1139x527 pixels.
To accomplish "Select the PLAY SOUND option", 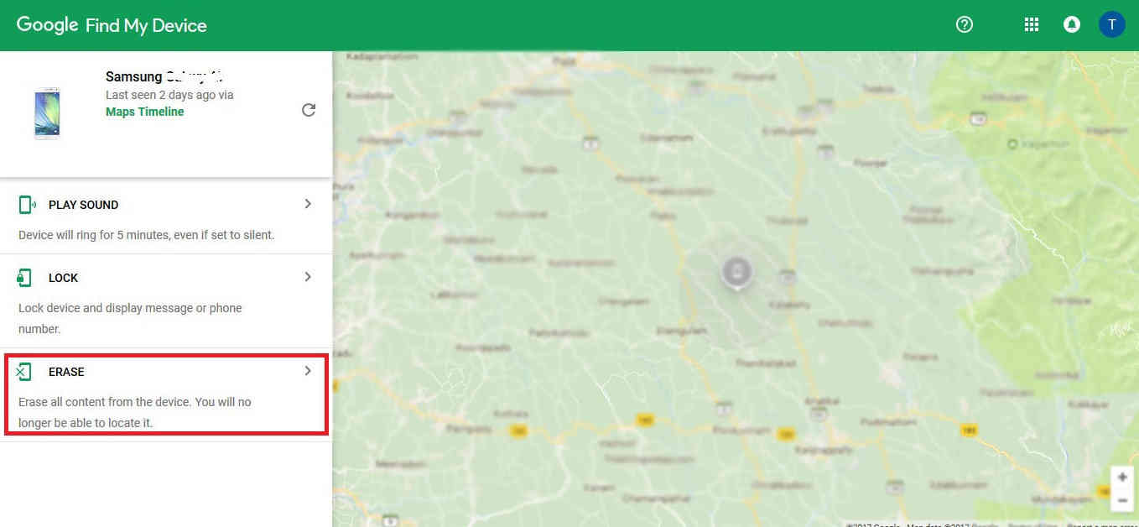I will point(83,205).
